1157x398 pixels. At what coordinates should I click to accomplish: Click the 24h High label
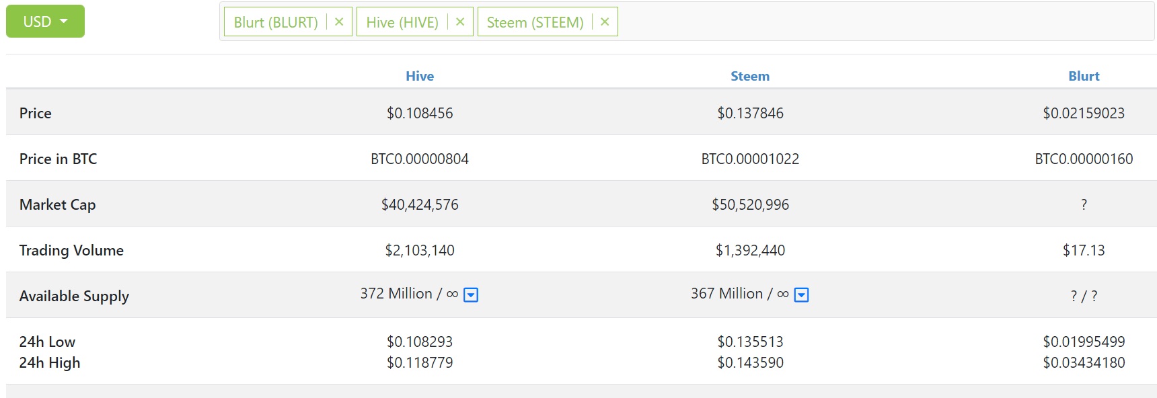pos(50,362)
